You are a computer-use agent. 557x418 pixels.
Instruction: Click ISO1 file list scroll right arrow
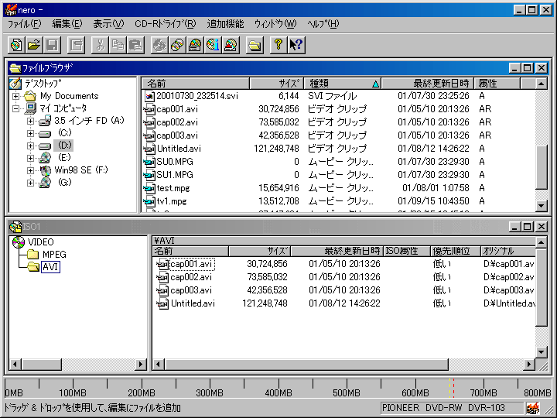pos(529,365)
